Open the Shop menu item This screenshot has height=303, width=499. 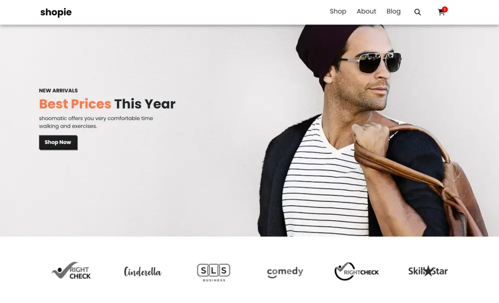338,11
